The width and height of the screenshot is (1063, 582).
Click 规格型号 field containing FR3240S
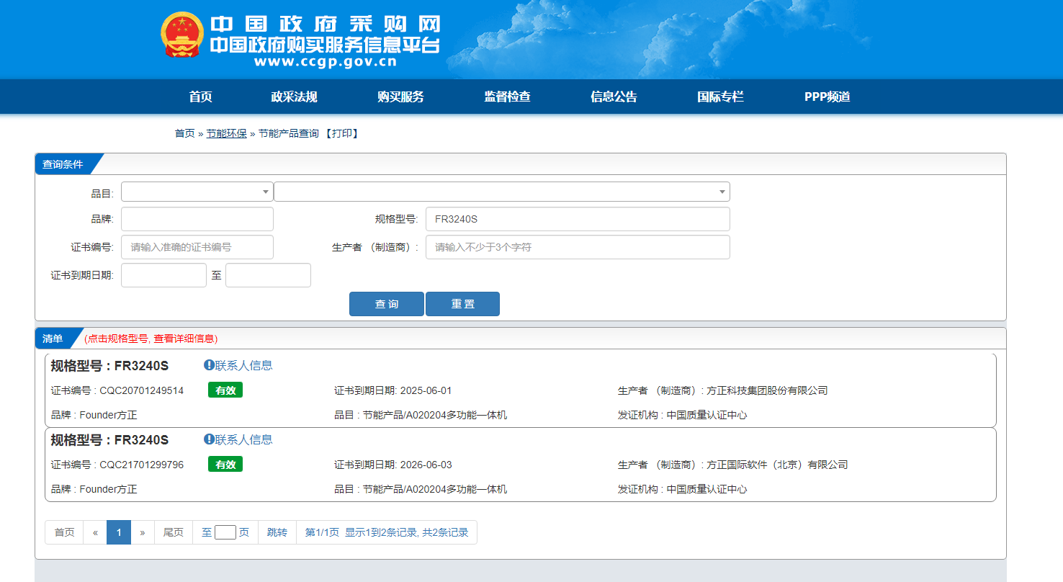(578, 219)
